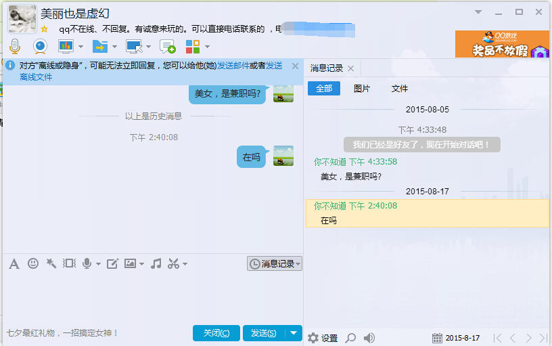
Task: Expand applications grid dropdown arrow
Action: point(208,47)
